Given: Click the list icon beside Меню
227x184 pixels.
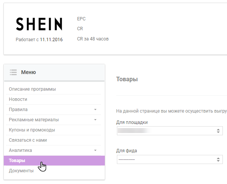Looking at the screenshot, I should click(13, 72).
